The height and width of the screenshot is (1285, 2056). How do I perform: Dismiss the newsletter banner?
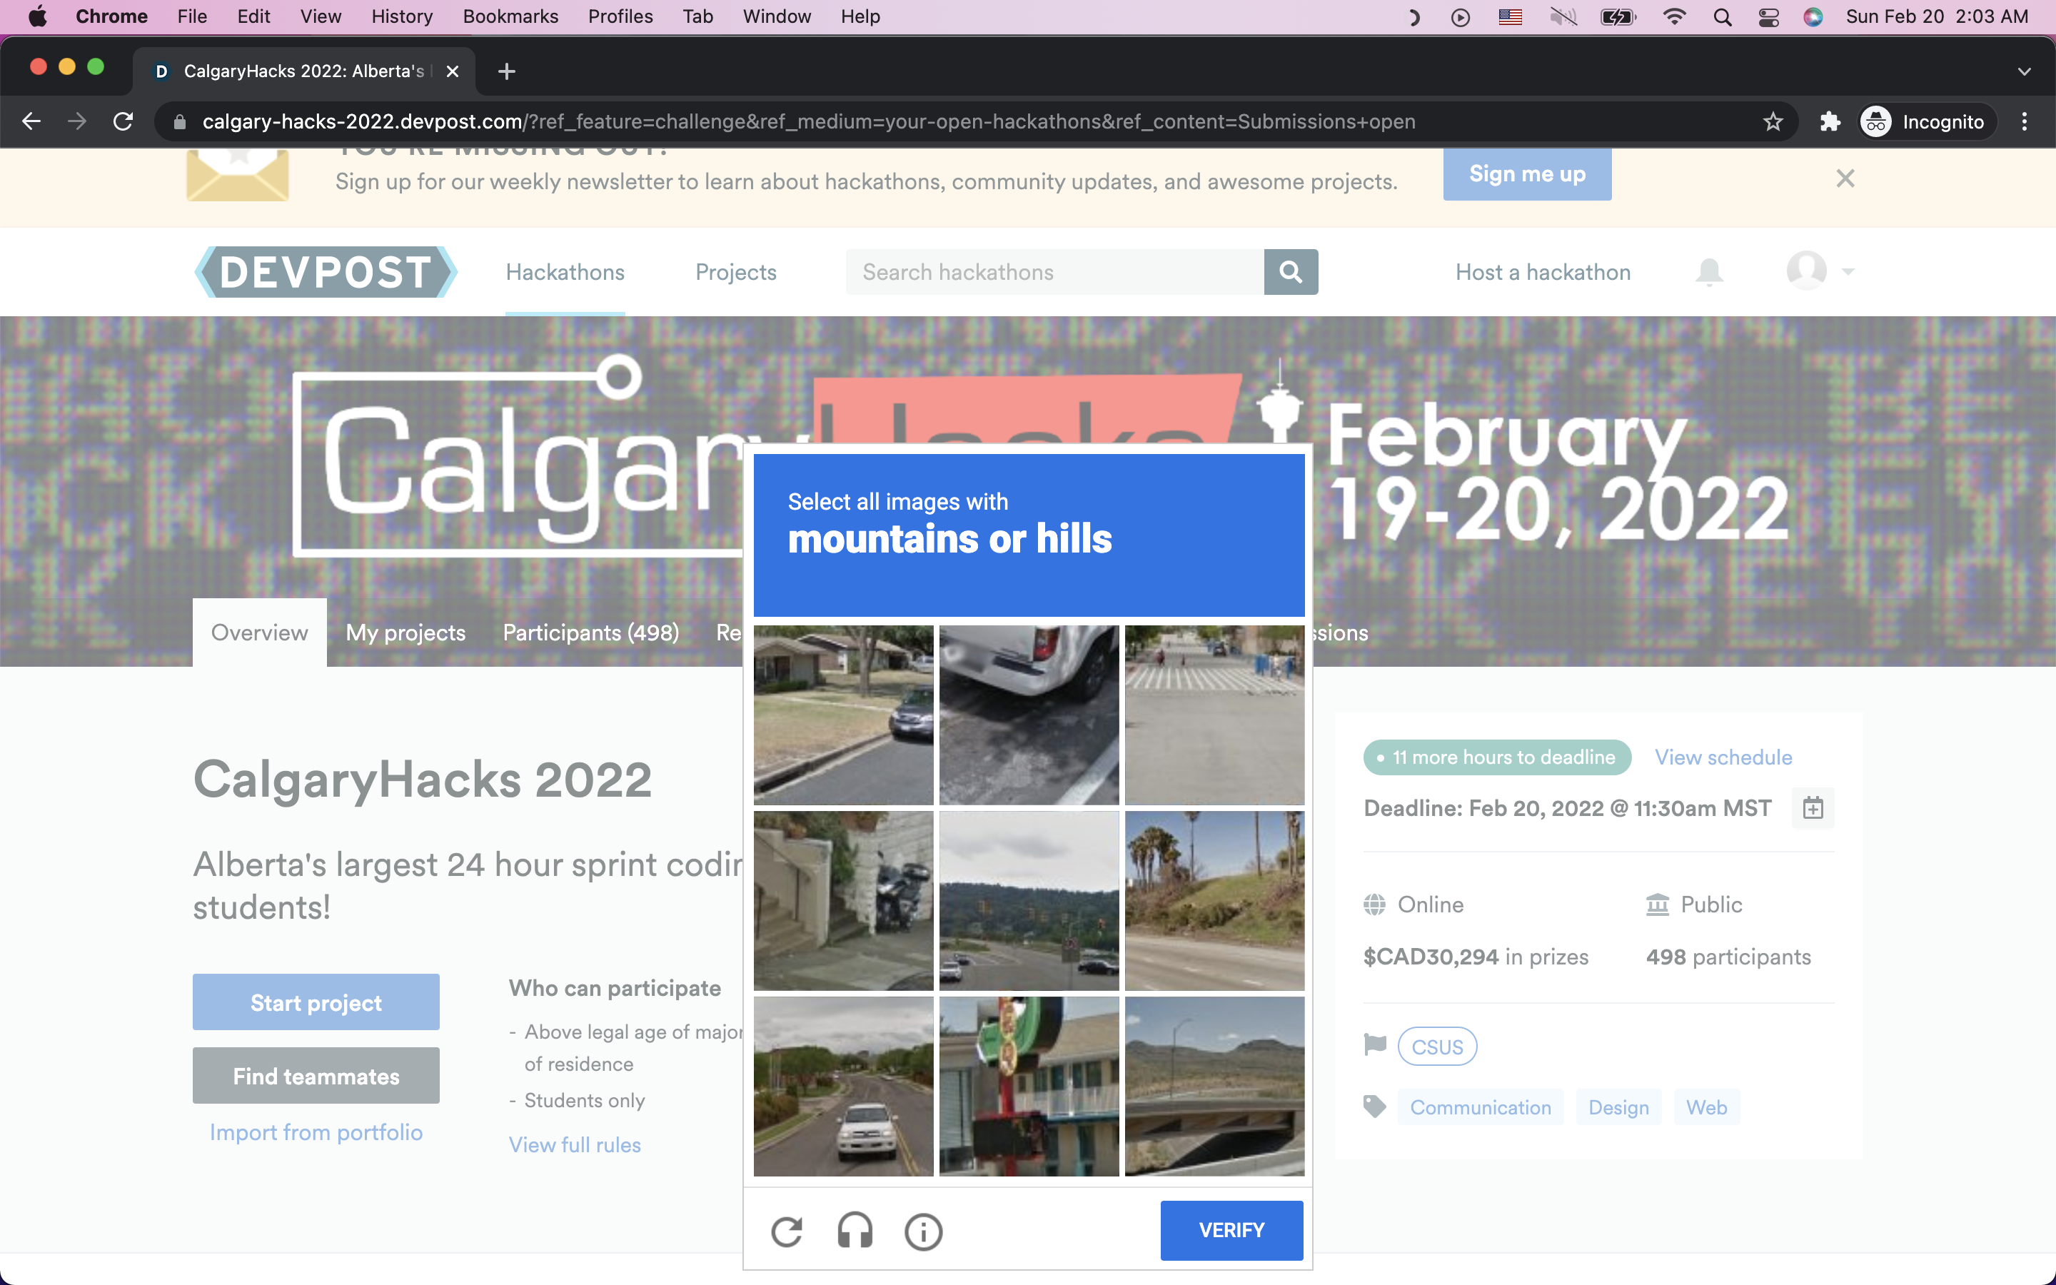click(1845, 178)
